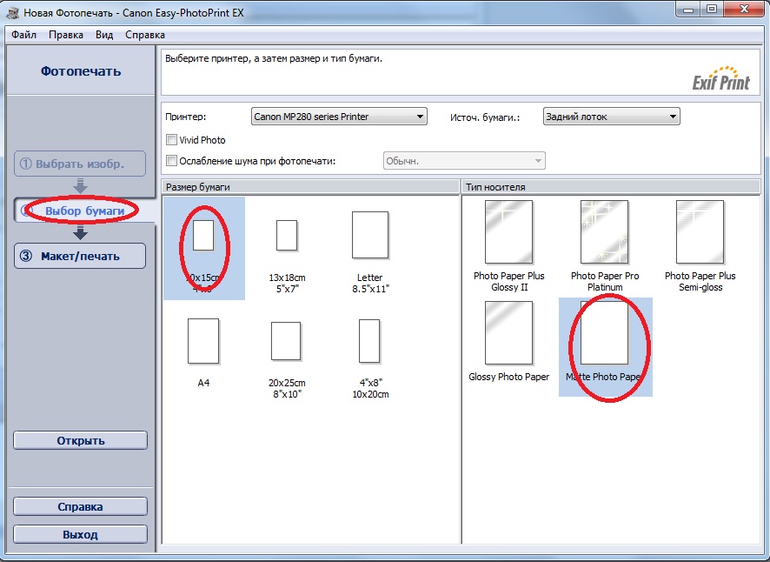Pick the A4 paper size
Image resolution: width=770 pixels, height=562 pixels.
(x=203, y=352)
